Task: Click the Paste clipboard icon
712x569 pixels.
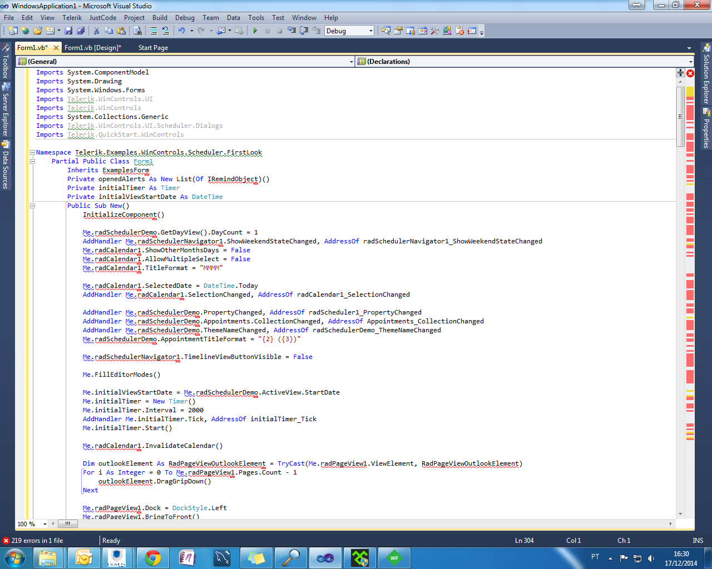Action: 121,31
